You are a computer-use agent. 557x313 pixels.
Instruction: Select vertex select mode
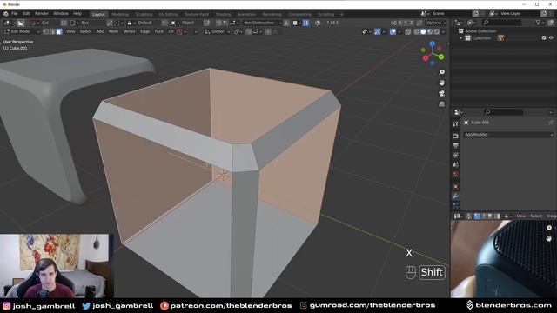coord(46,31)
